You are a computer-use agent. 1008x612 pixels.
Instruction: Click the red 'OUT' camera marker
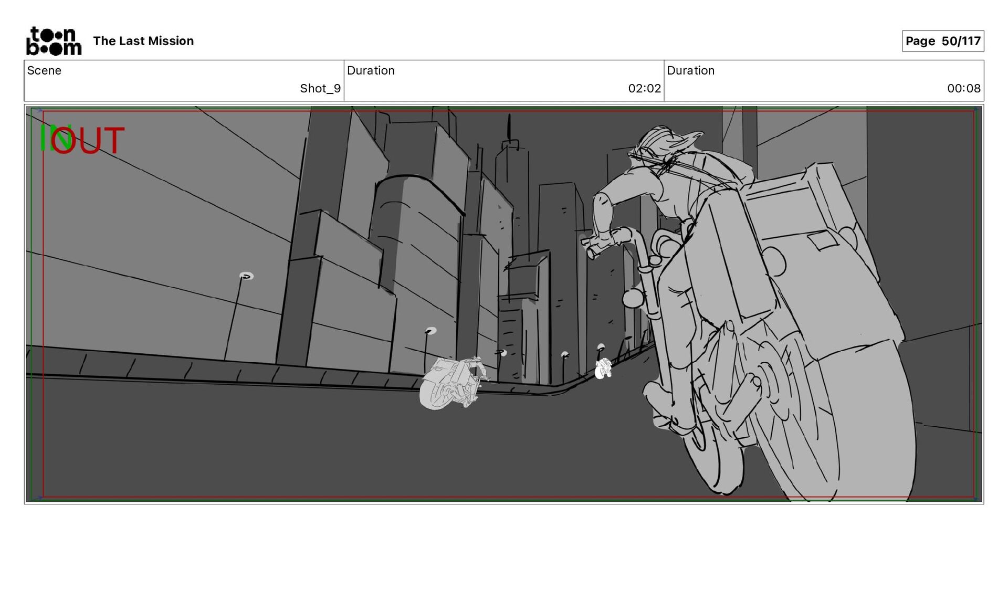(88, 141)
